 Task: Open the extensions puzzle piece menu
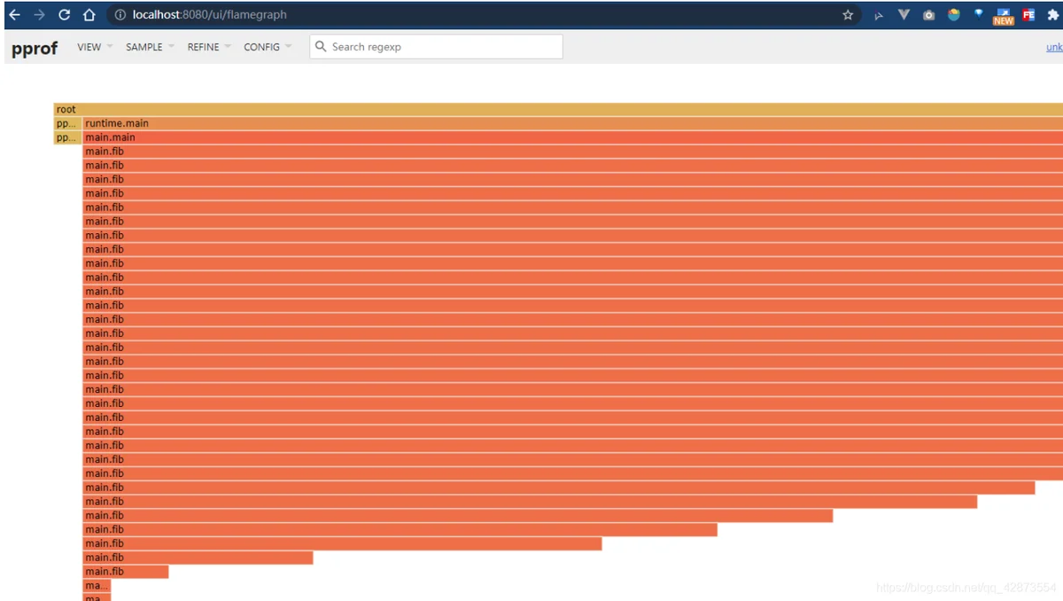coord(1053,15)
